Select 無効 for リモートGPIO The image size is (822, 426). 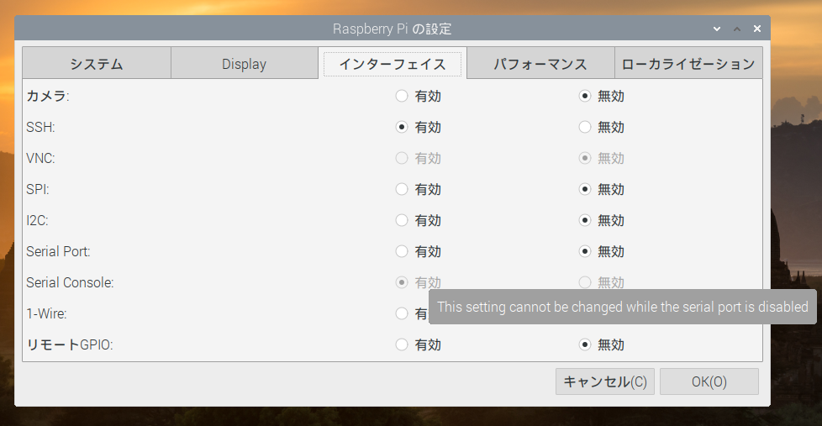tap(585, 345)
